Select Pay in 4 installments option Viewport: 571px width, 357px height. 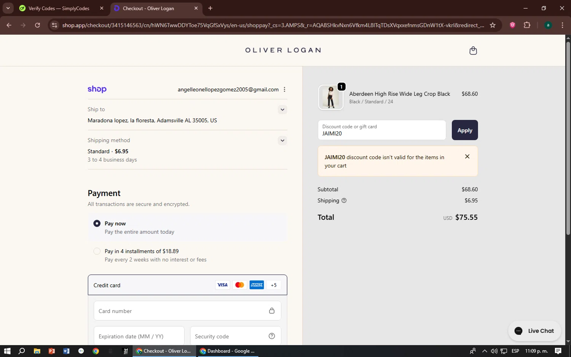(x=97, y=251)
